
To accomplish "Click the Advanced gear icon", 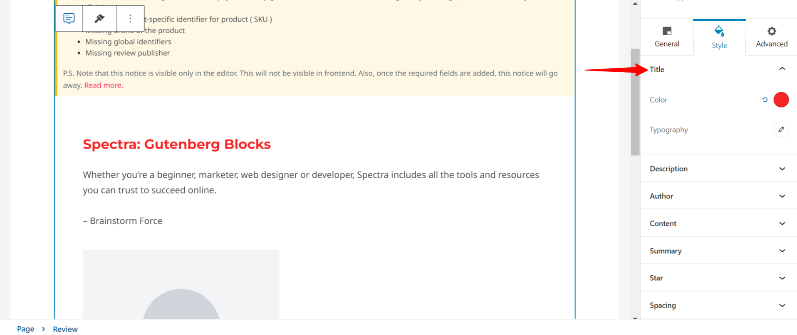I will (771, 32).
